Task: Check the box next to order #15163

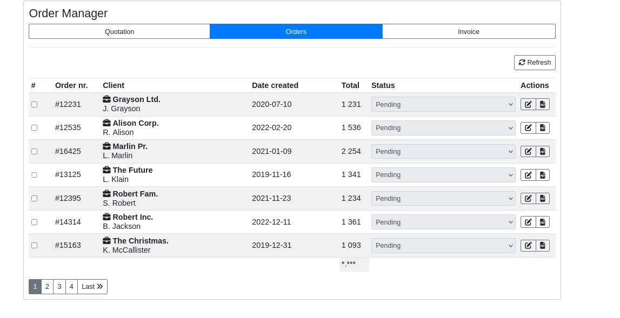Action: (x=35, y=246)
